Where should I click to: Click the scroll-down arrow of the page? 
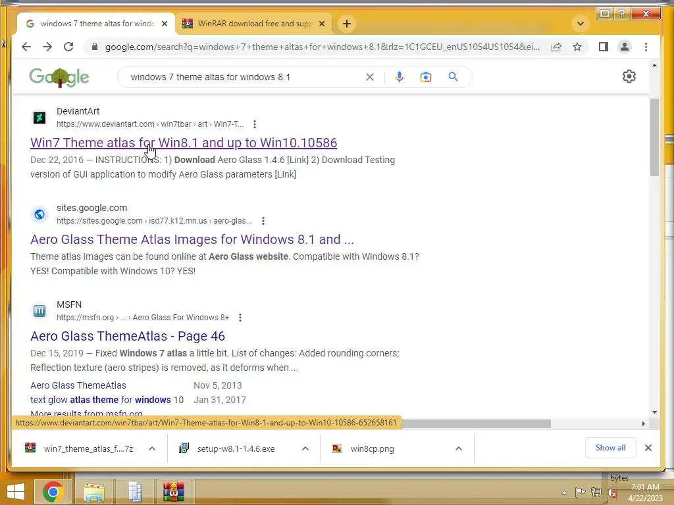pos(654,412)
